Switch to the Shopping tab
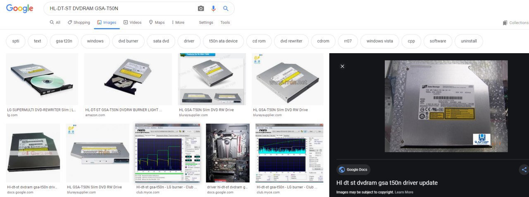 point(79,23)
